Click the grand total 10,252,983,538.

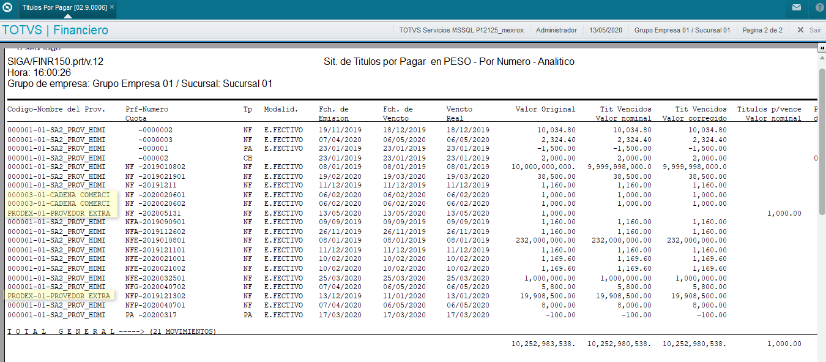(x=544, y=344)
